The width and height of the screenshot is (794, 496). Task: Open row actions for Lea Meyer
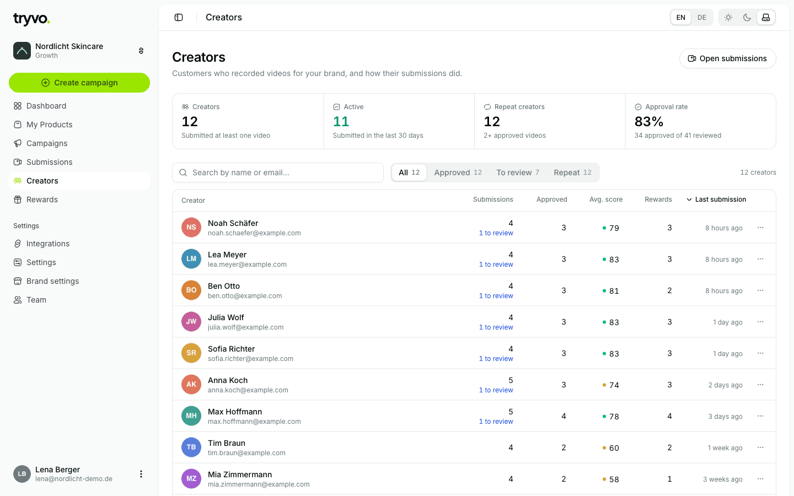tap(760, 259)
